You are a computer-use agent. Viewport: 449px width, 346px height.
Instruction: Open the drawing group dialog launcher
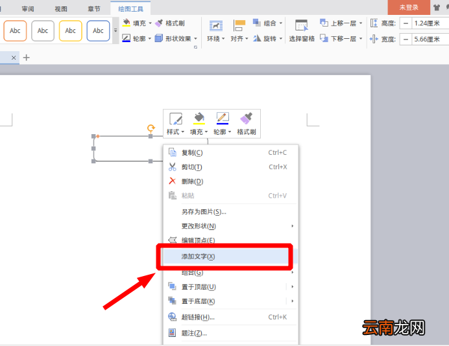click(195, 47)
